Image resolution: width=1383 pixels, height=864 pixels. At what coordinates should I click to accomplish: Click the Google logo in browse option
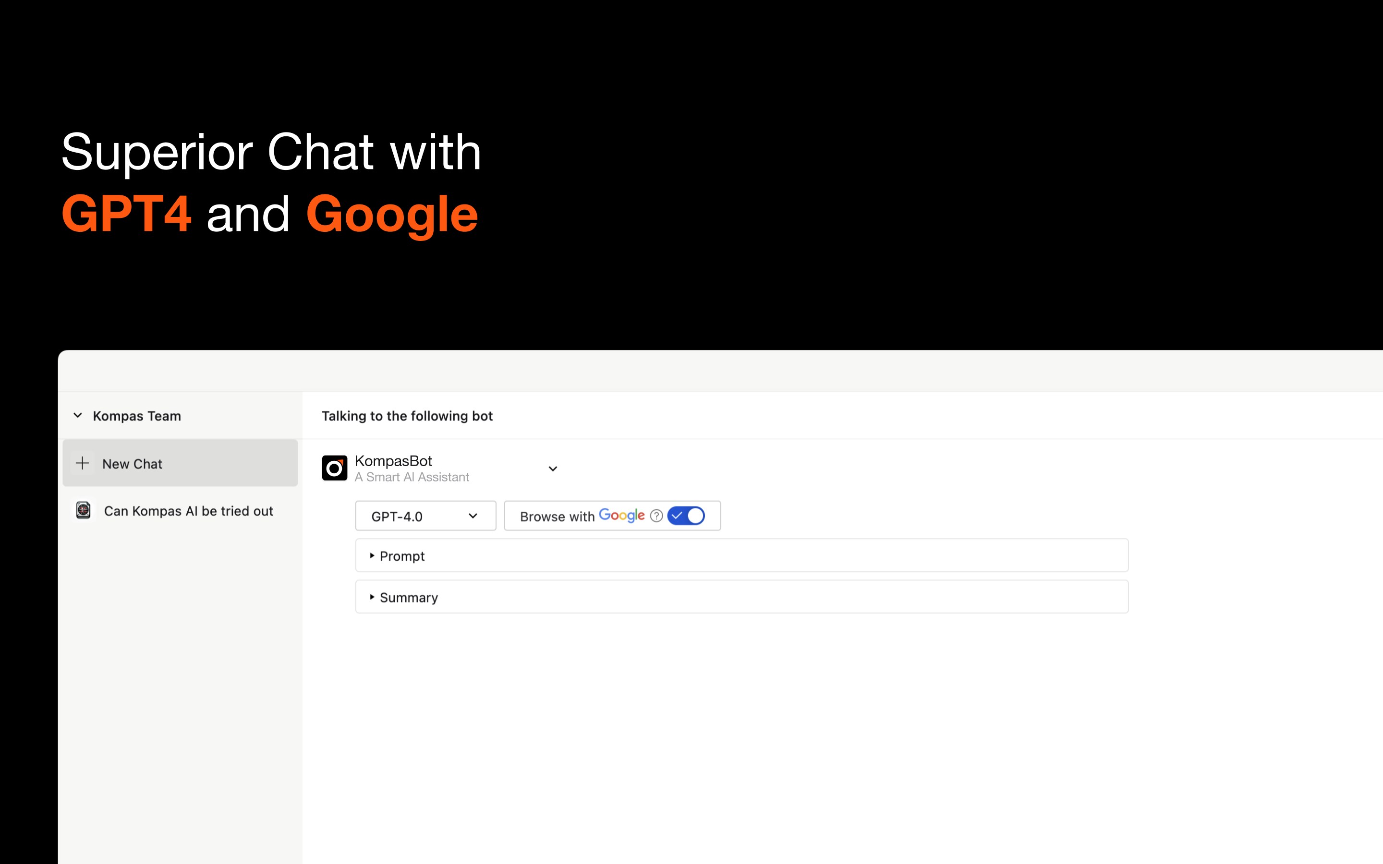[x=621, y=516]
